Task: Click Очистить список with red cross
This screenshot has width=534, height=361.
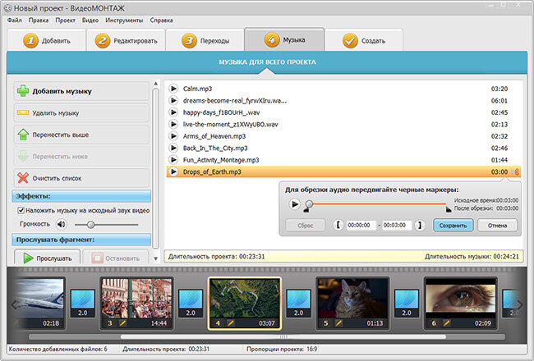Action: coord(81,178)
